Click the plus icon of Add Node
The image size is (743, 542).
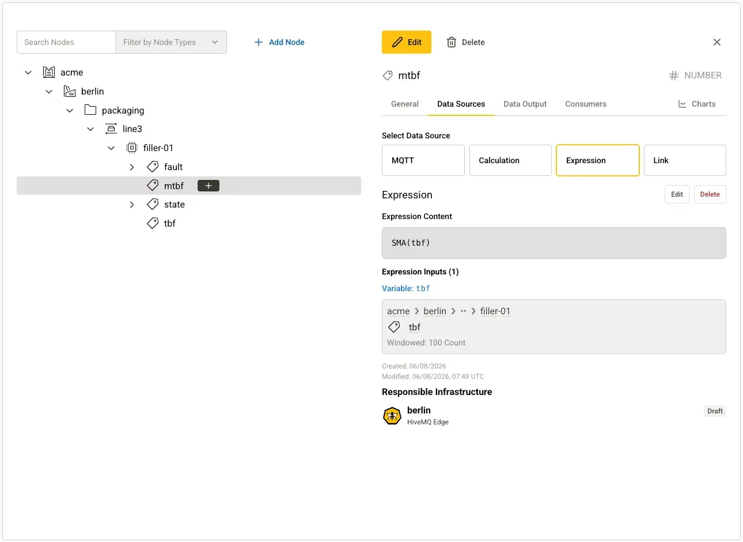tap(259, 42)
